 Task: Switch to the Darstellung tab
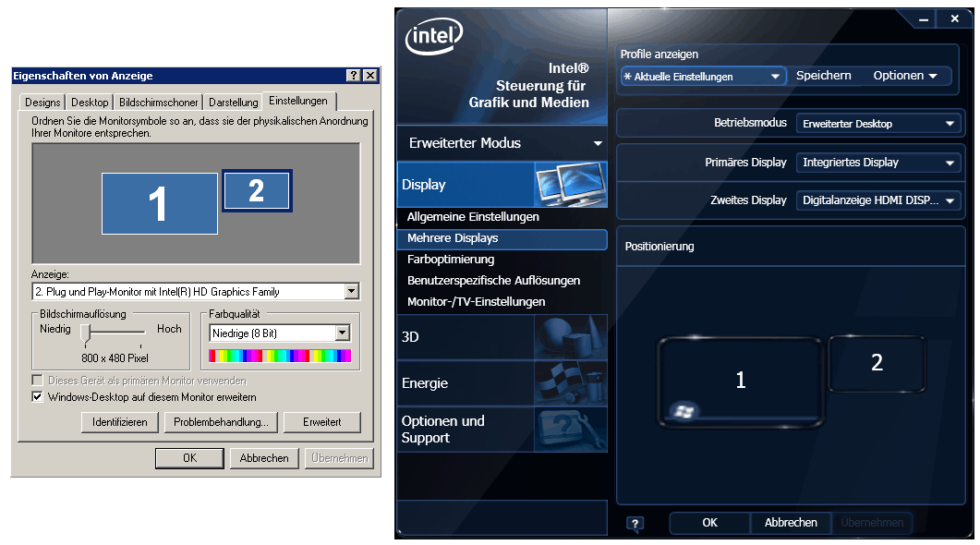[x=233, y=103]
